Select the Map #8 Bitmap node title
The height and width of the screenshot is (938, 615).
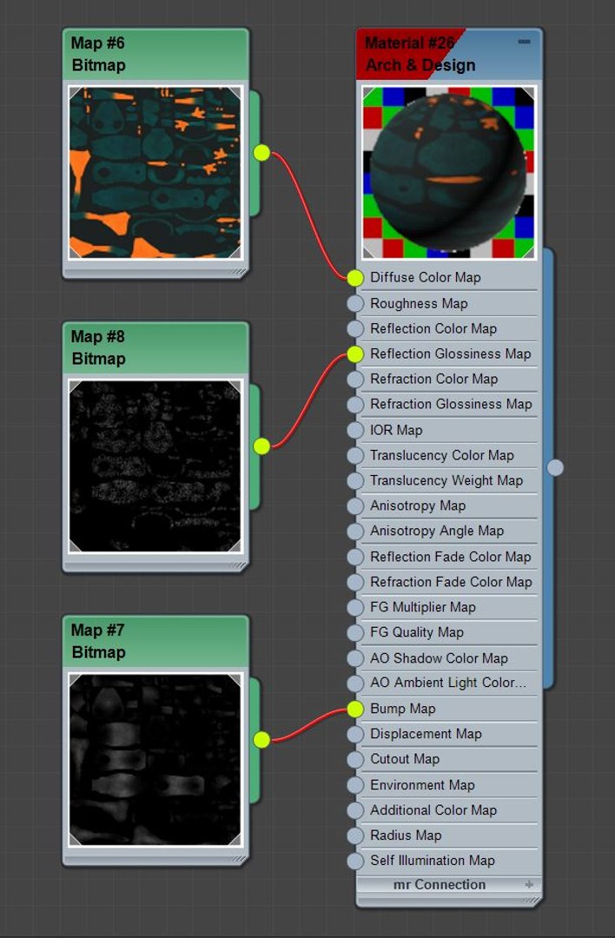pyautogui.click(x=155, y=347)
